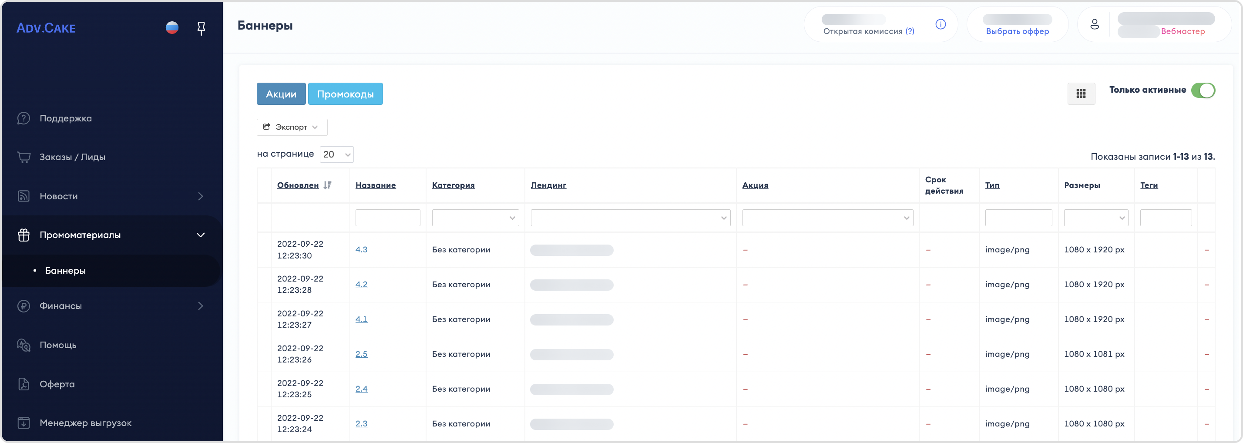1243x443 pixels.
Task: Open the Экспорт dropdown
Action: (x=292, y=127)
